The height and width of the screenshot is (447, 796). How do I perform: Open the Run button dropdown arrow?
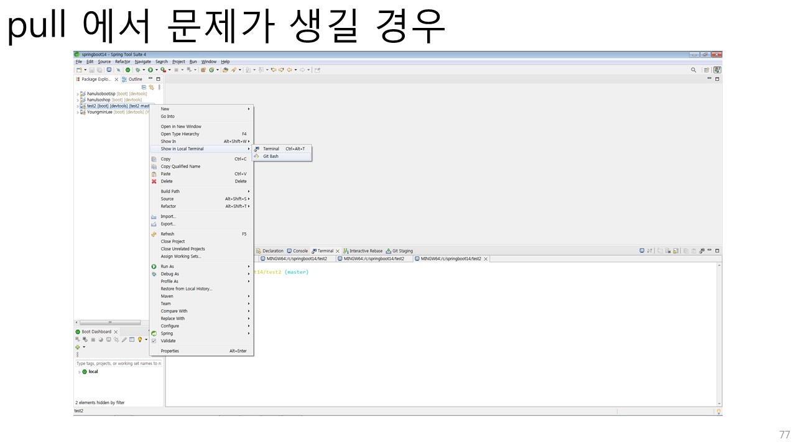(x=157, y=70)
